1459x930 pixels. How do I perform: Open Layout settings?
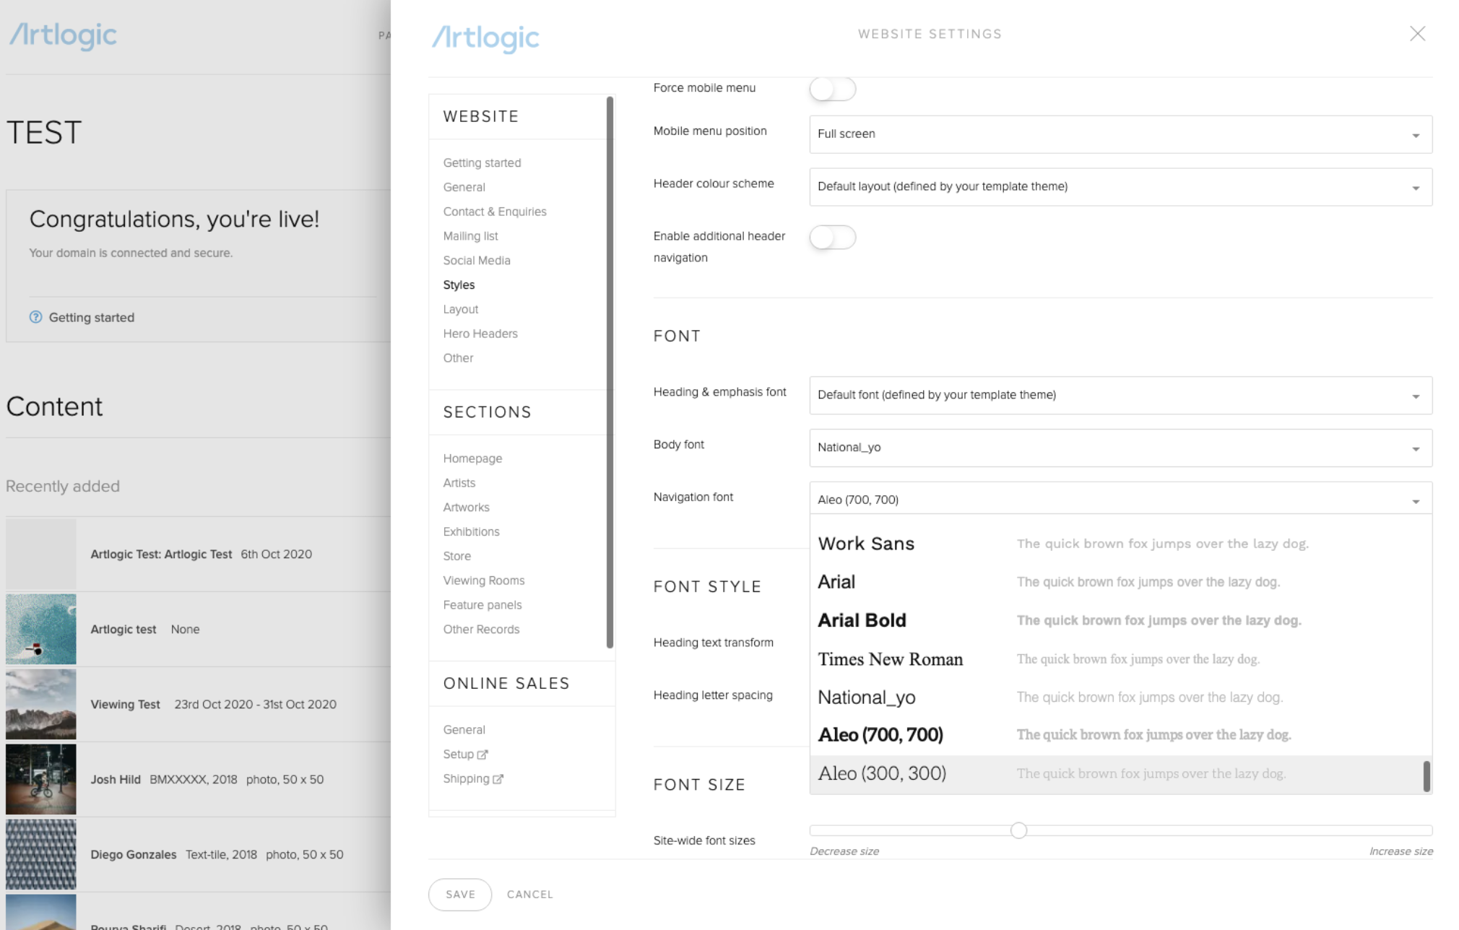pyautogui.click(x=460, y=310)
